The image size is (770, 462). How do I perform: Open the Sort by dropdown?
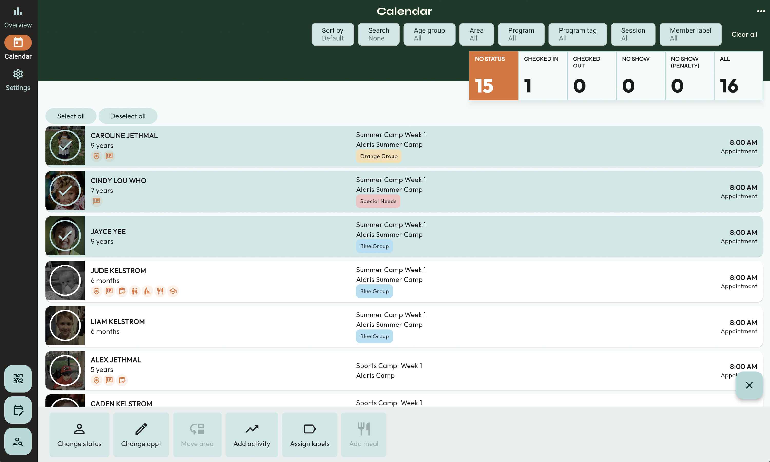(332, 34)
